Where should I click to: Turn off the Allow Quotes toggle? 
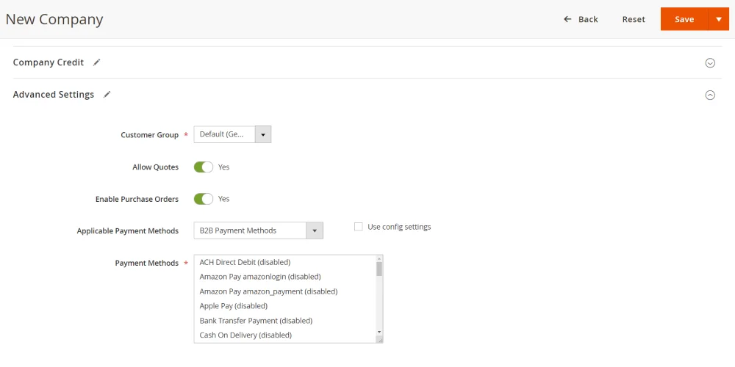(x=204, y=167)
